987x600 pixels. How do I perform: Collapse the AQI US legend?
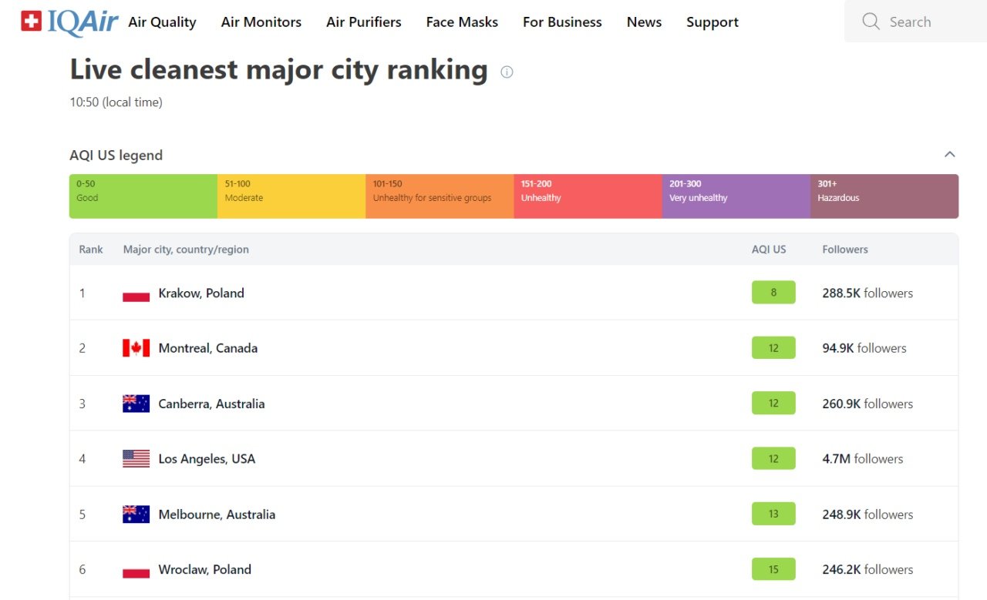pos(949,155)
